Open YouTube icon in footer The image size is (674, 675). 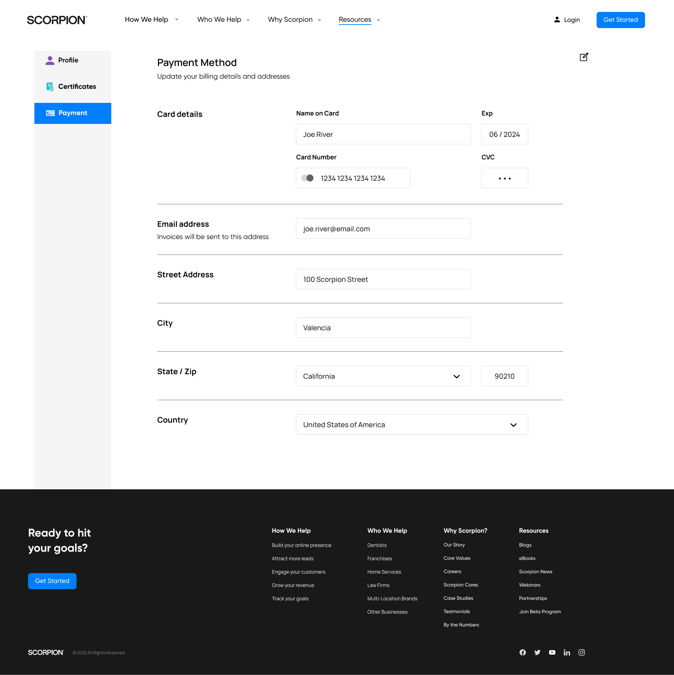point(552,652)
